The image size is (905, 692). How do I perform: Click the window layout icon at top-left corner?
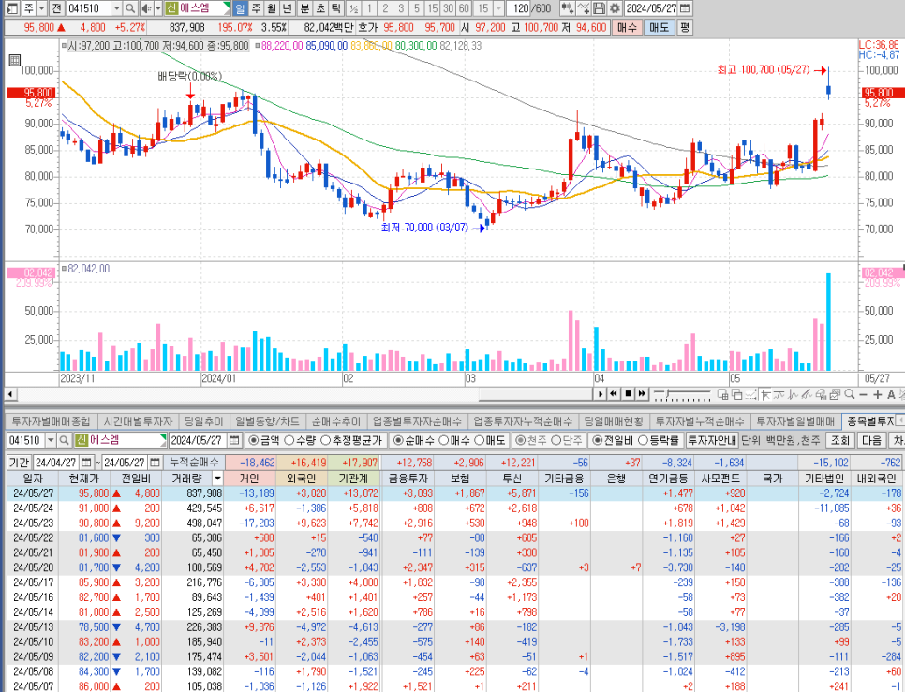pyautogui.click(x=11, y=8)
